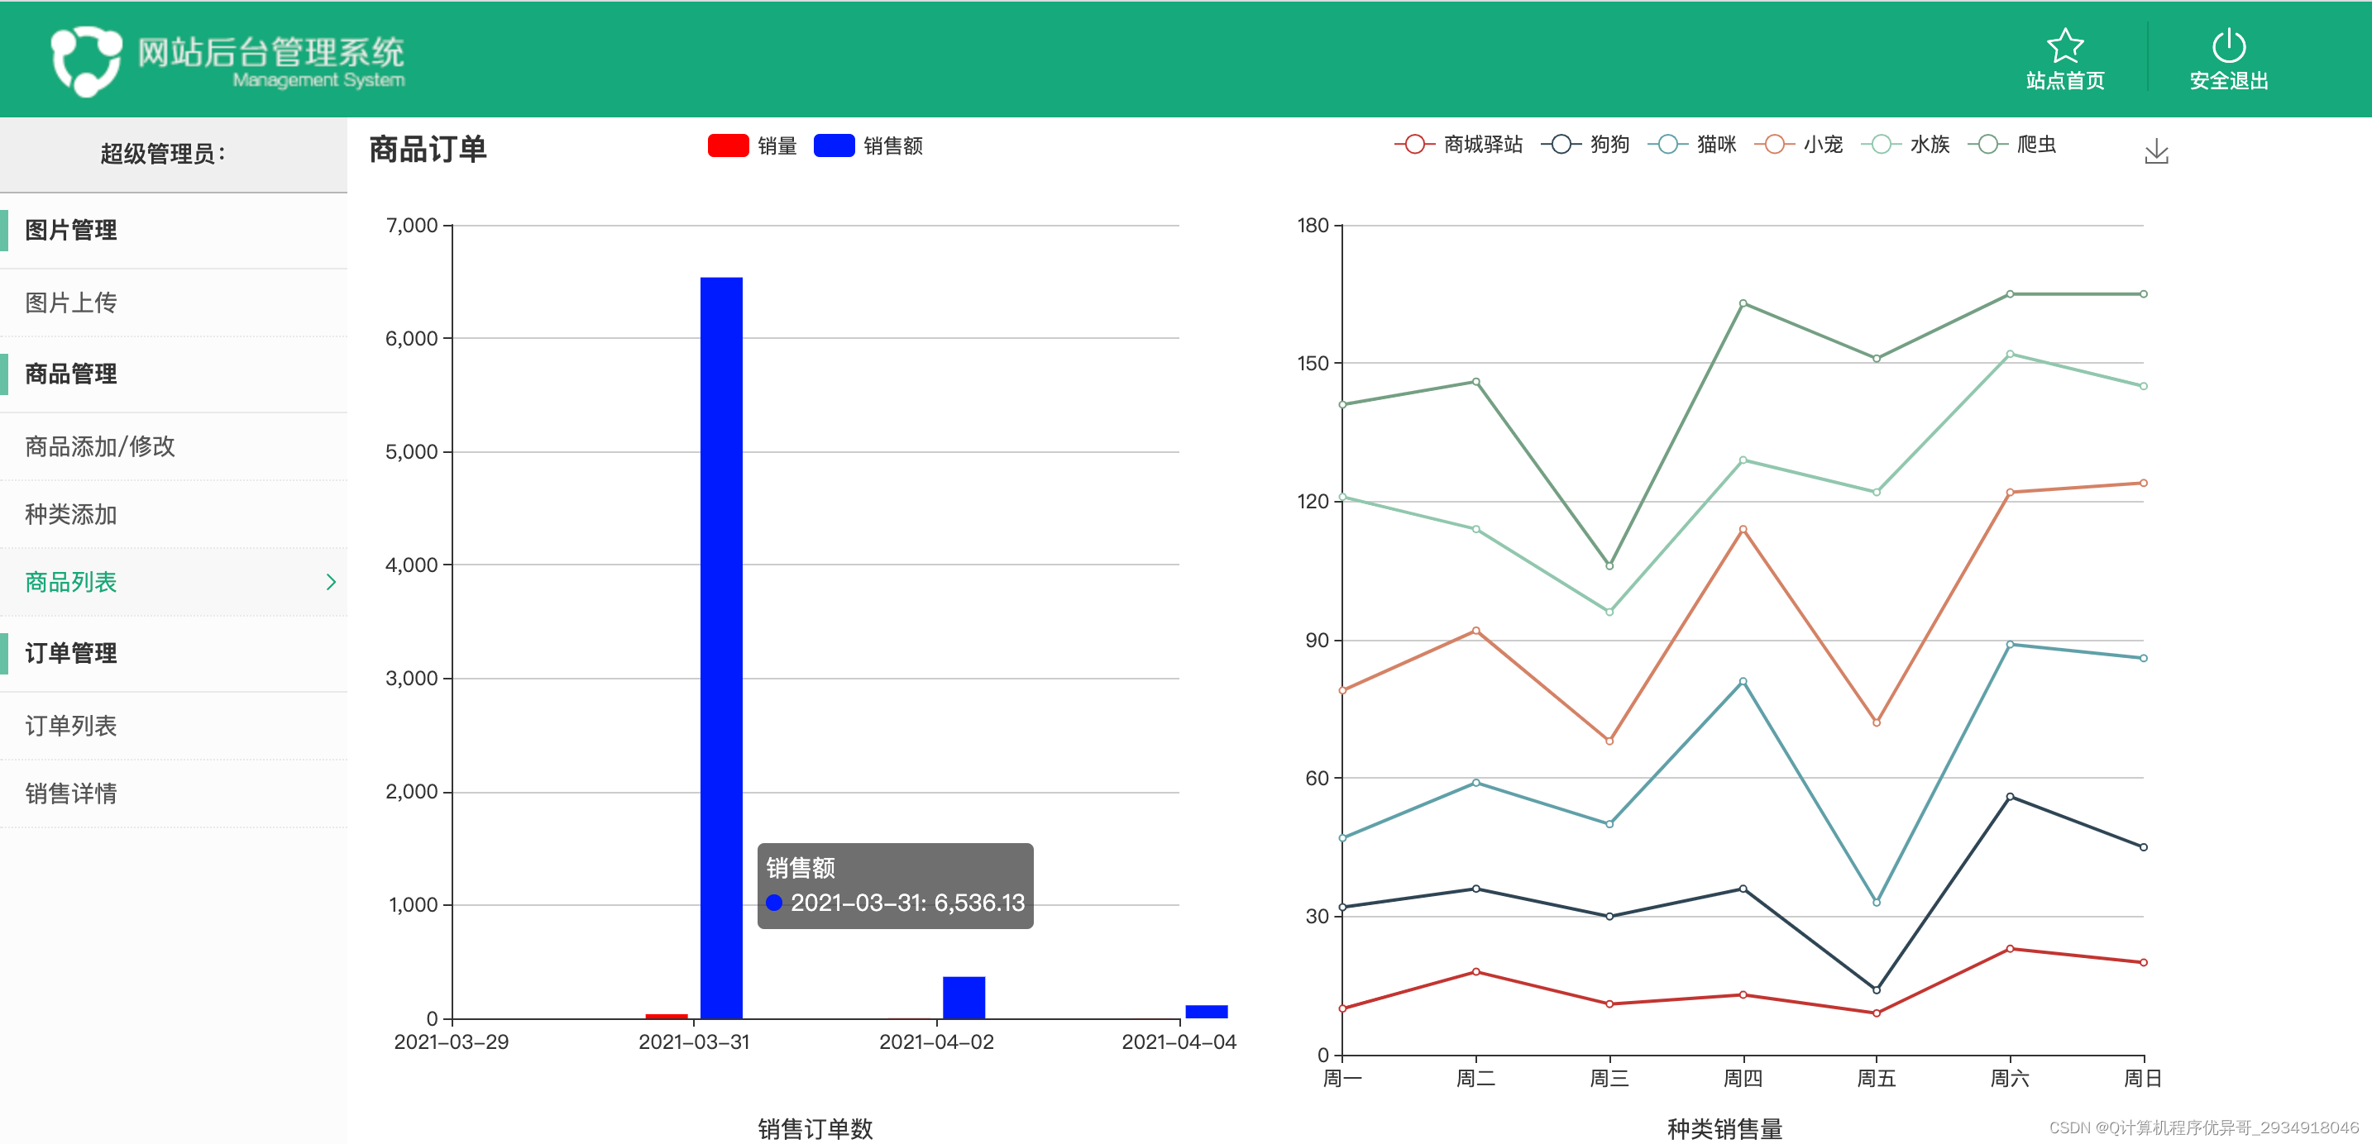Toggle the 销量 legend series

pos(751,145)
